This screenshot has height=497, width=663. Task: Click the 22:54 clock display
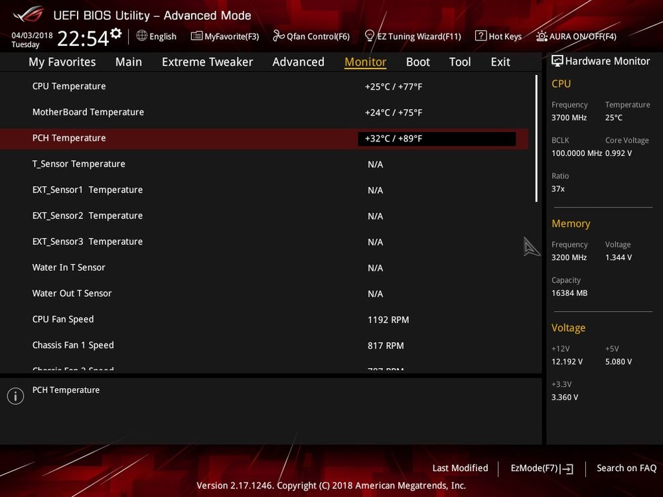pos(83,38)
